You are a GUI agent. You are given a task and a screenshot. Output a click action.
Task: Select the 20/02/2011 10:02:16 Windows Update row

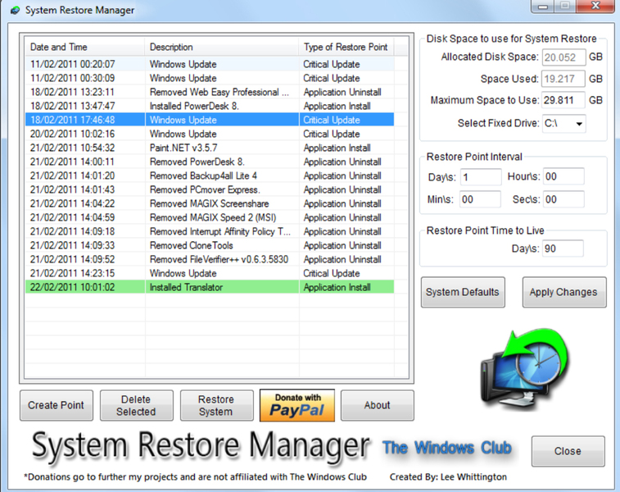point(210,134)
